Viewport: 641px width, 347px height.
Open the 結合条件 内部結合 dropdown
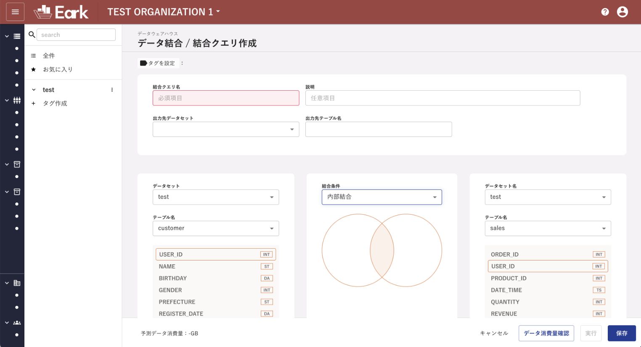coord(382,197)
